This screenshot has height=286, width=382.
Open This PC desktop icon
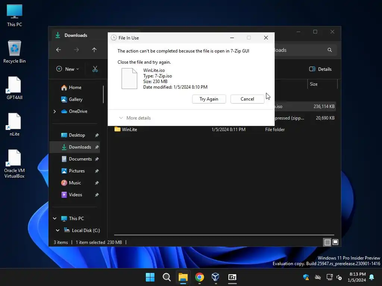tap(15, 15)
